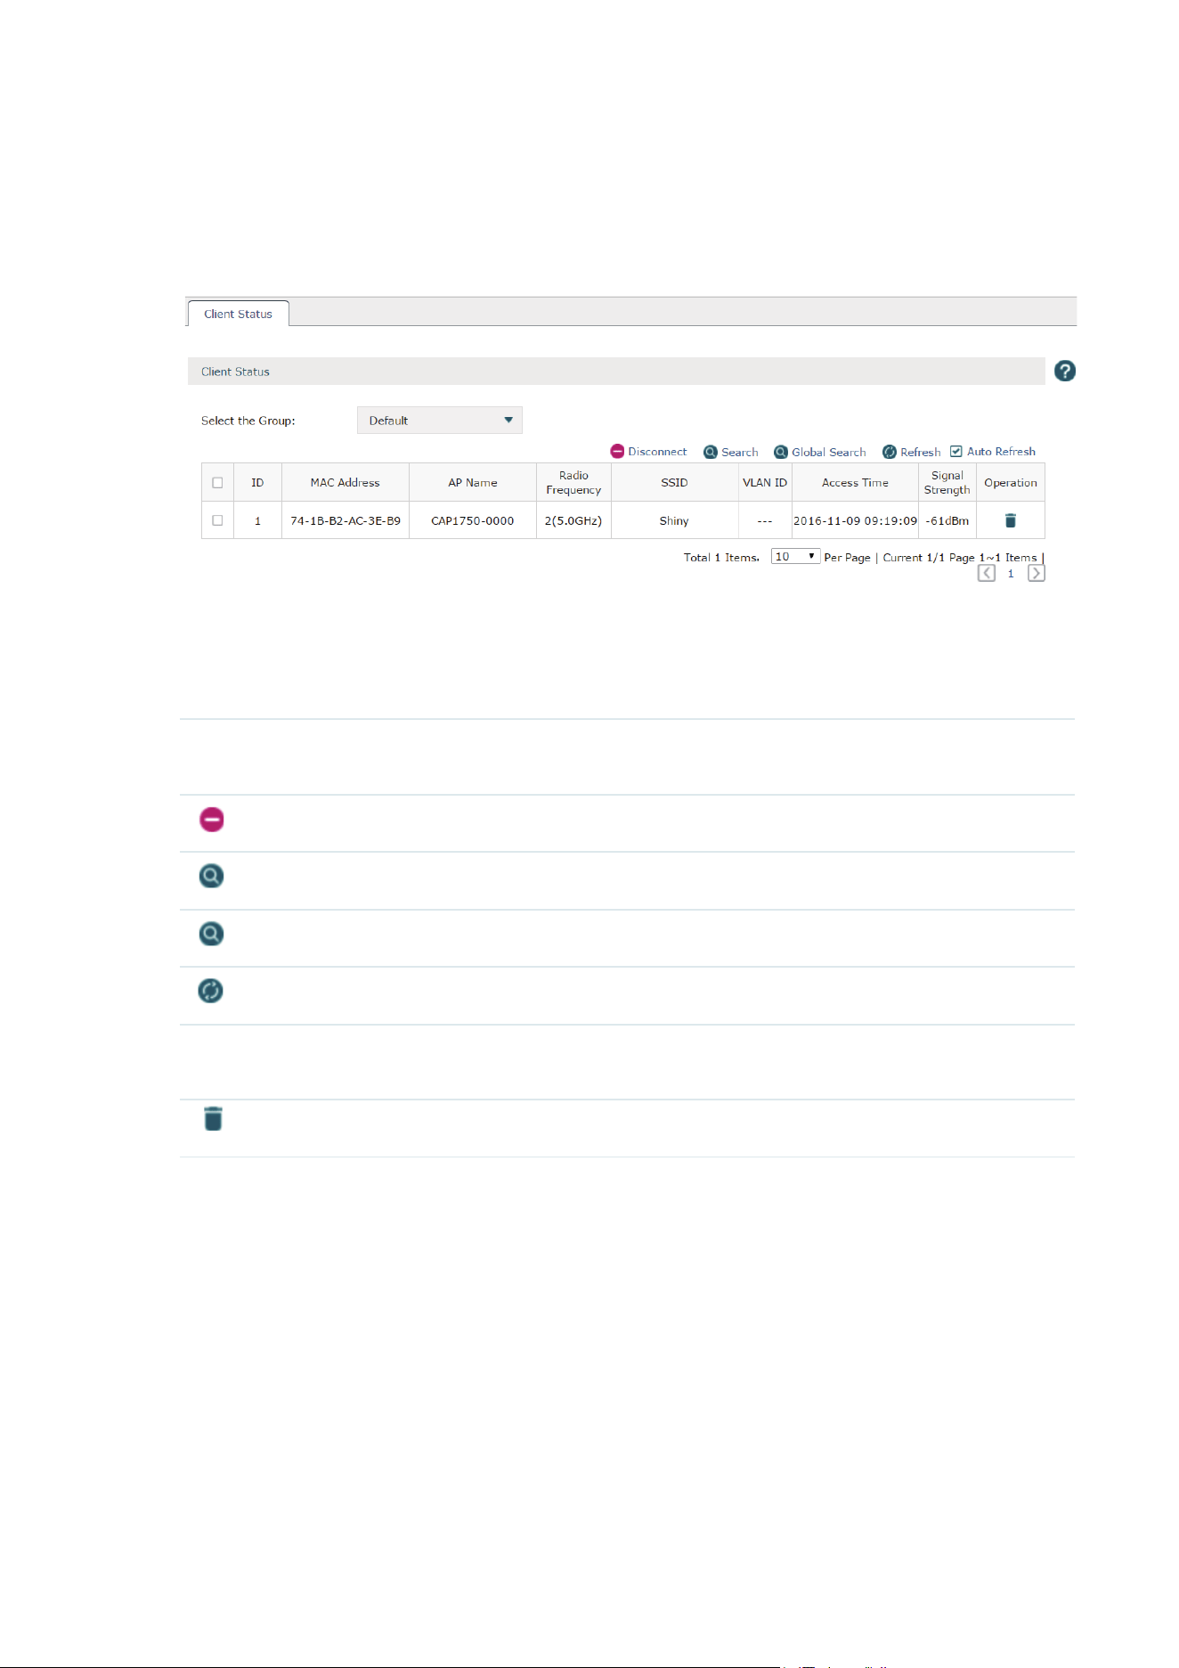Click the Disconnect button in the toolbar
Image resolution: width=1179 pixels, height=1668 pixels.
click(648, 452)
